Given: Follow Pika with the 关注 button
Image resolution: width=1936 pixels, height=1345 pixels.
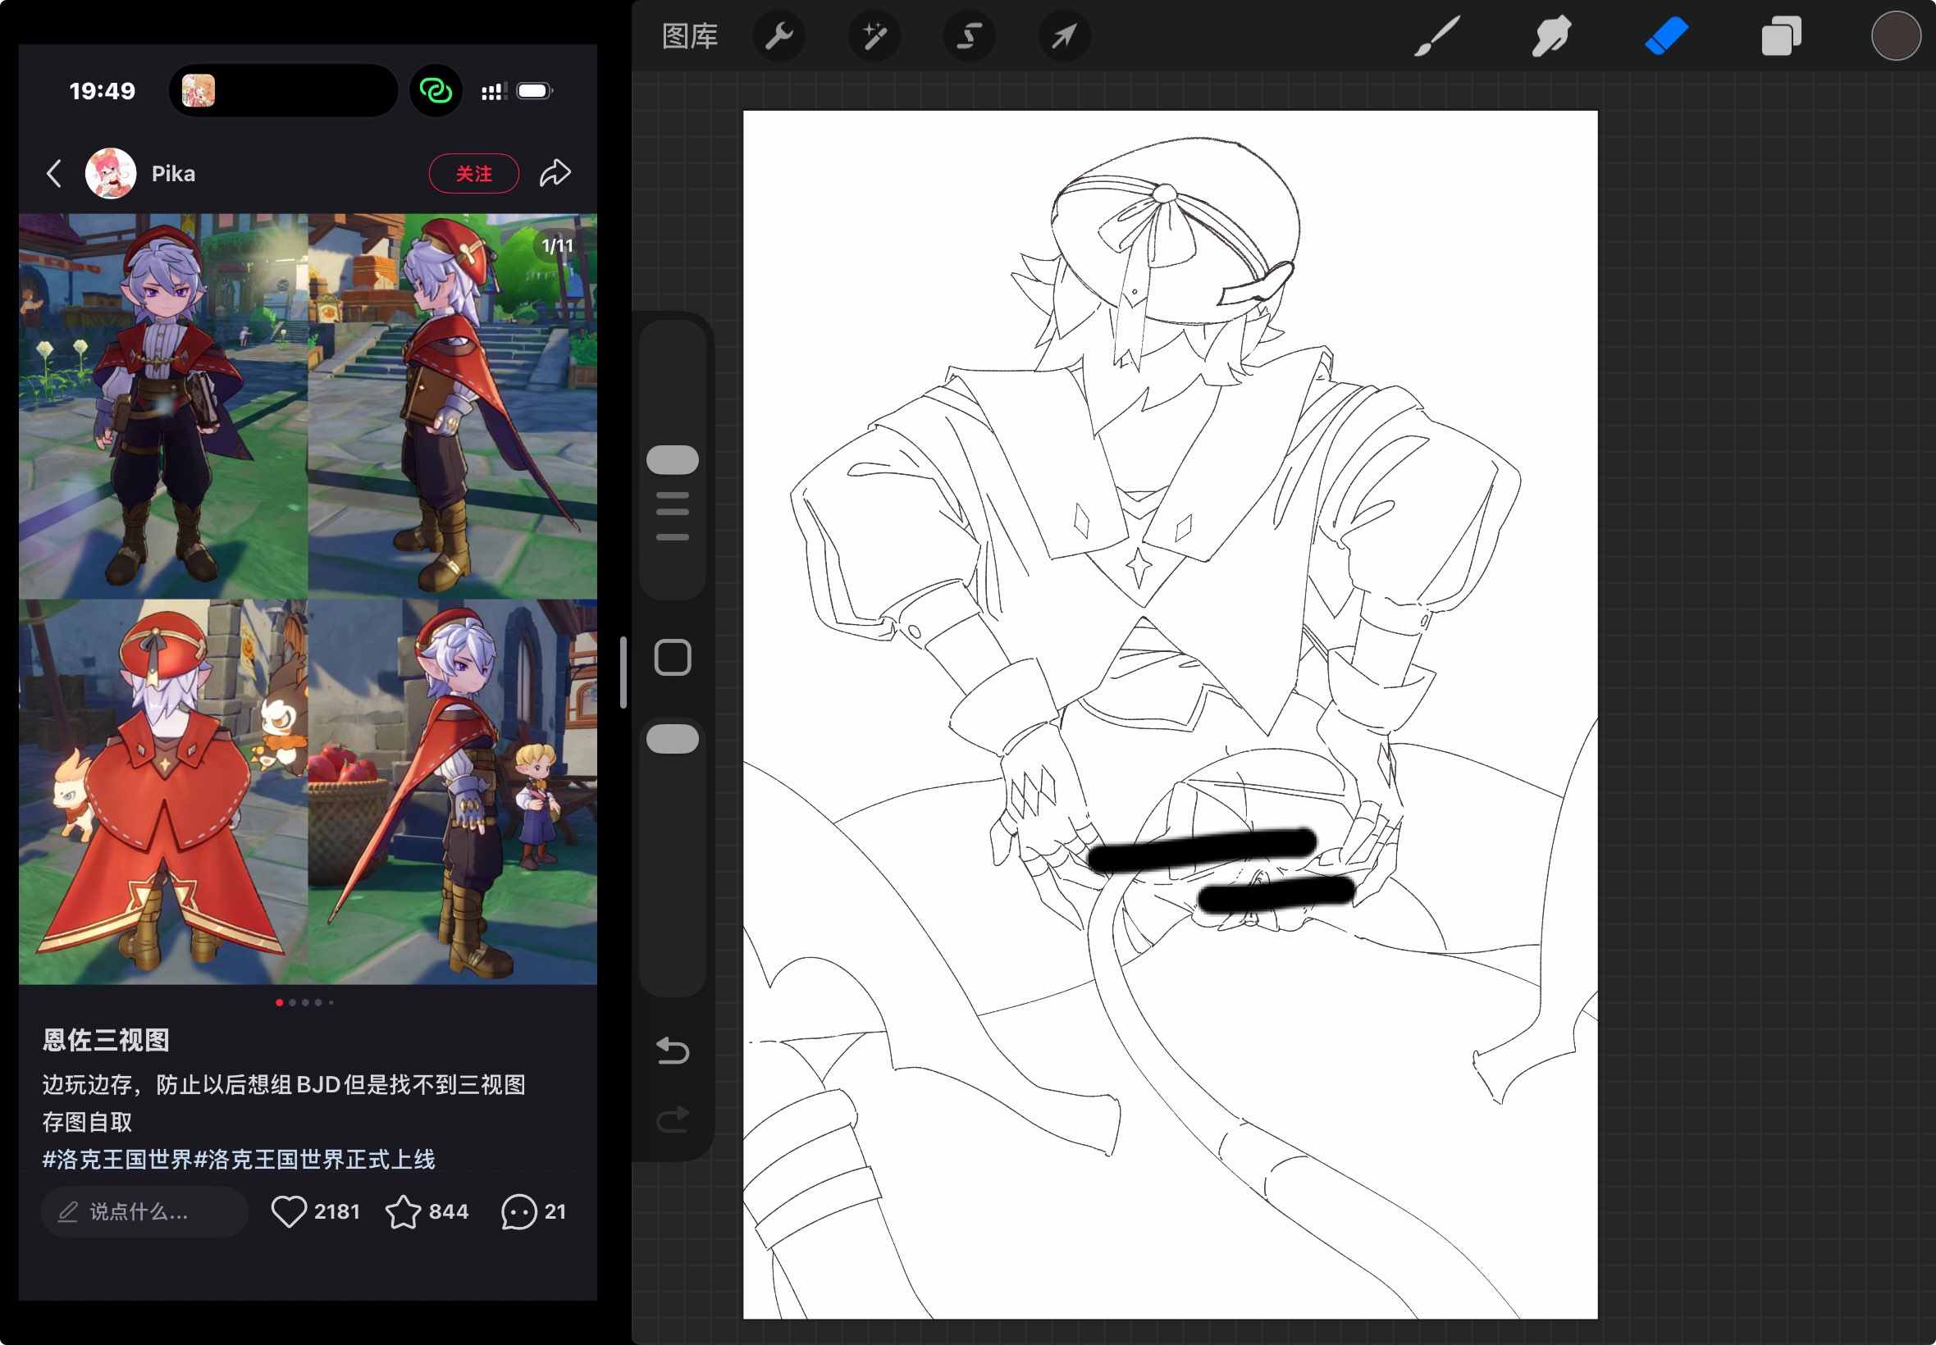Looking at the screenshot, I should tap(473, 173).
